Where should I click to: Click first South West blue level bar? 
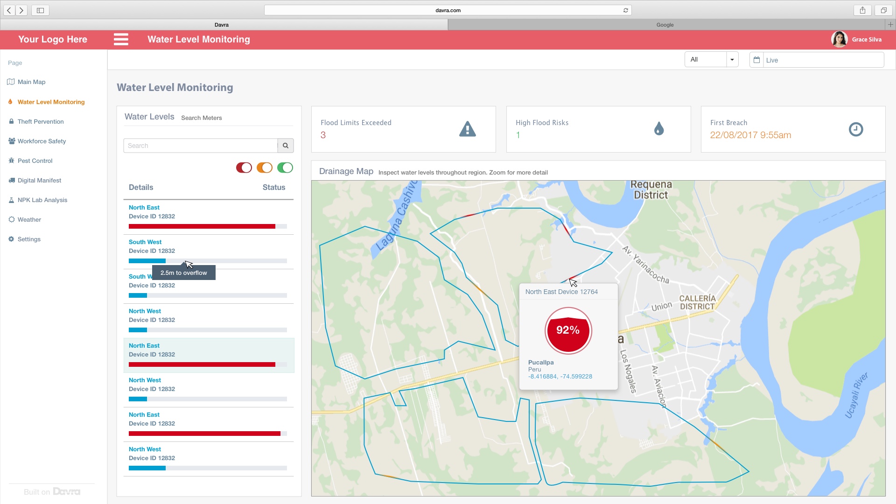tap(208, 261)
